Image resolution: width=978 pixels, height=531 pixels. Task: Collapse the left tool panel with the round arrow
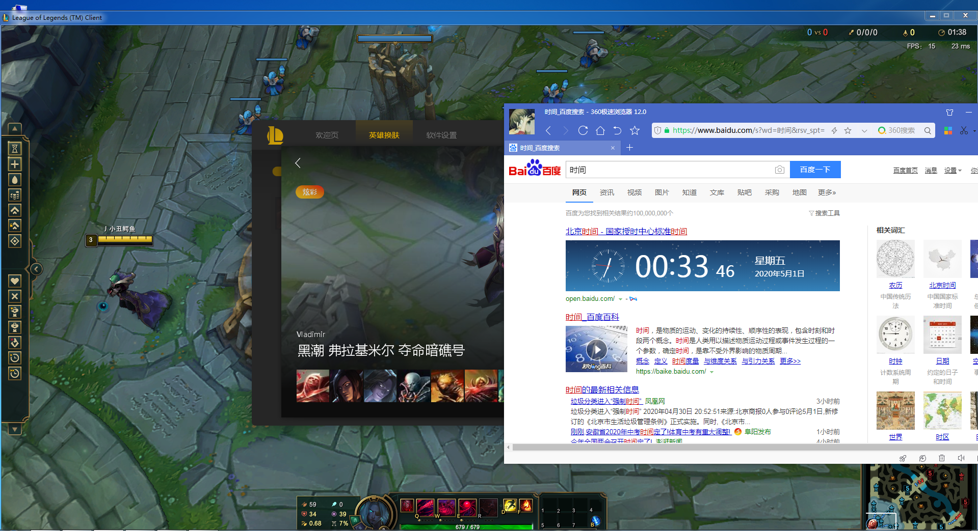(36, 269)
